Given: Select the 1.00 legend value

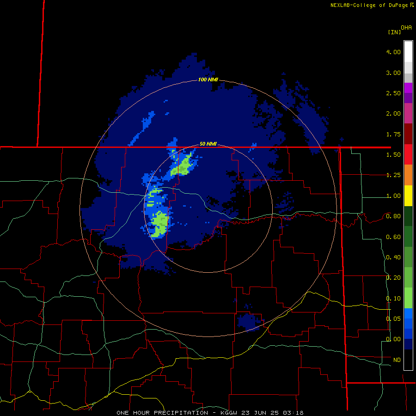Looking at the screenshot, I should pyautogui.click(x=393, y=196).
